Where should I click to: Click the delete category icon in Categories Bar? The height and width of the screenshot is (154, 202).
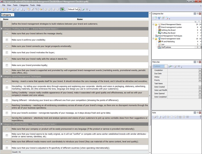coord(167,18)
